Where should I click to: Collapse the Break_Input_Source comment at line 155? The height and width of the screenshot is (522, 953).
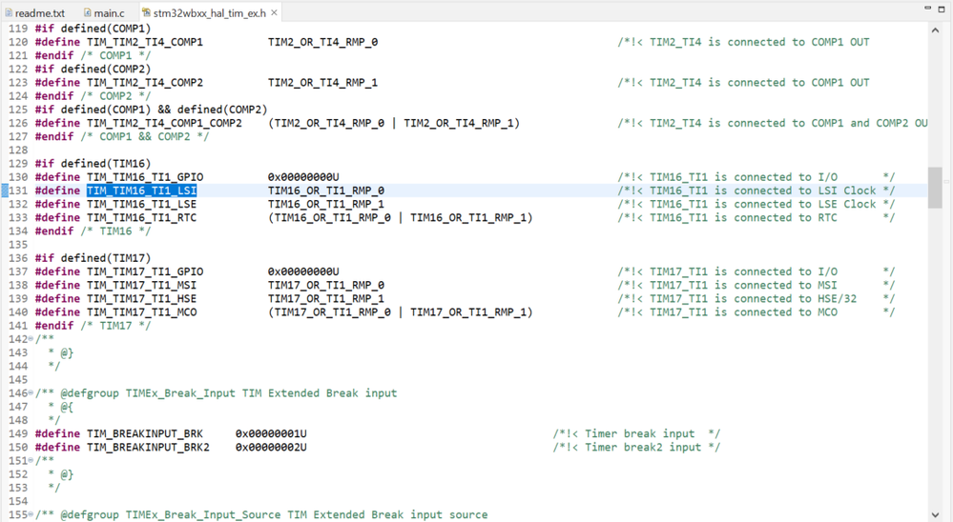pyautogui.click(x=31, y=514)
